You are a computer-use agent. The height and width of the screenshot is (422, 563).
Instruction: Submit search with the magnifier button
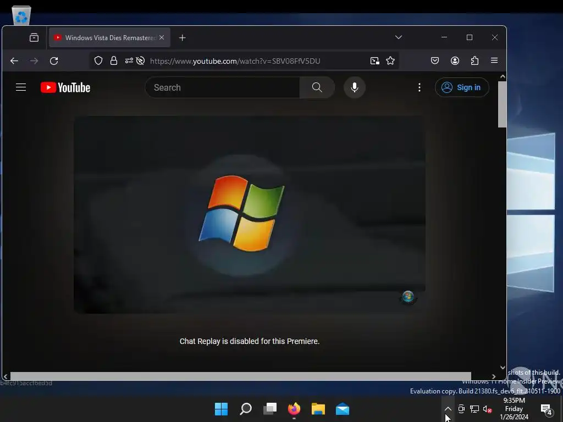317,87
